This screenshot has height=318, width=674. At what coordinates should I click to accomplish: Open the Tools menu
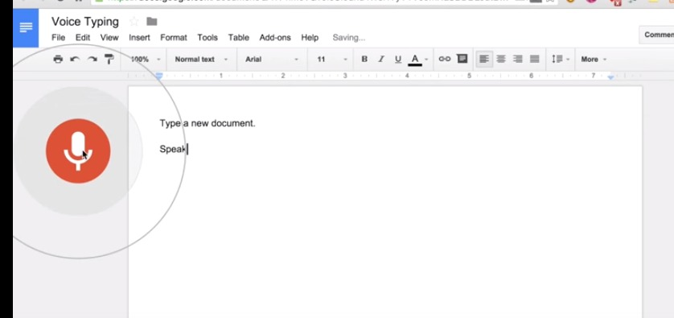[x=208, y=38]
